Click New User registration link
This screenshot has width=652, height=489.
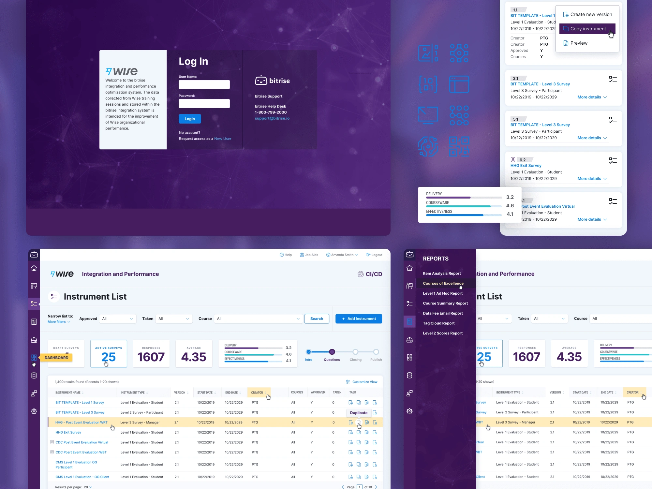pyautogui.click(x=223, y=138)
